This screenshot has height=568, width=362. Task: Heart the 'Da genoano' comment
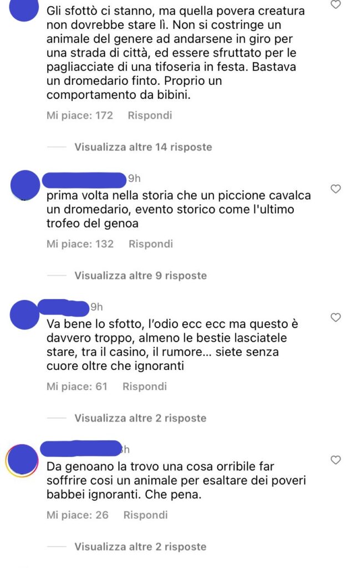(336, 460)
